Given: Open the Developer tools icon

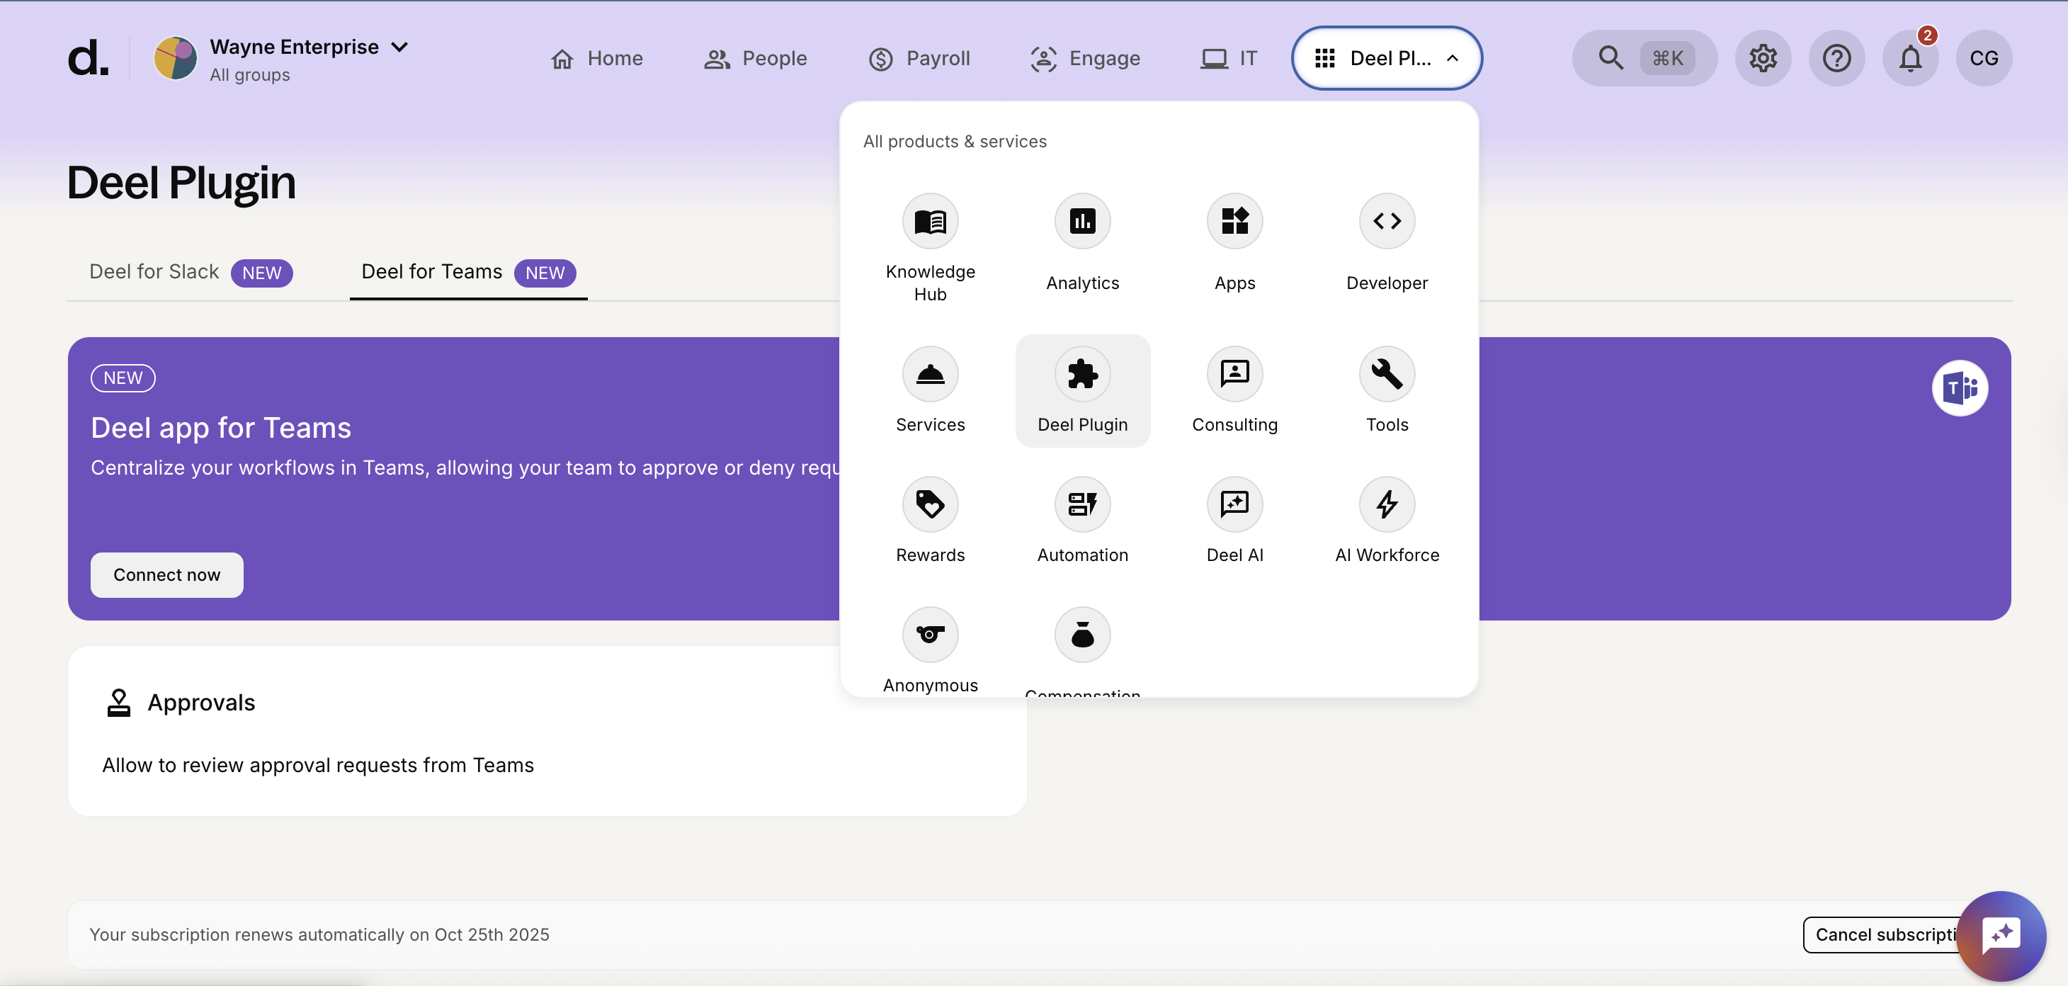Looking at the screenshot, I should 1387,222.
